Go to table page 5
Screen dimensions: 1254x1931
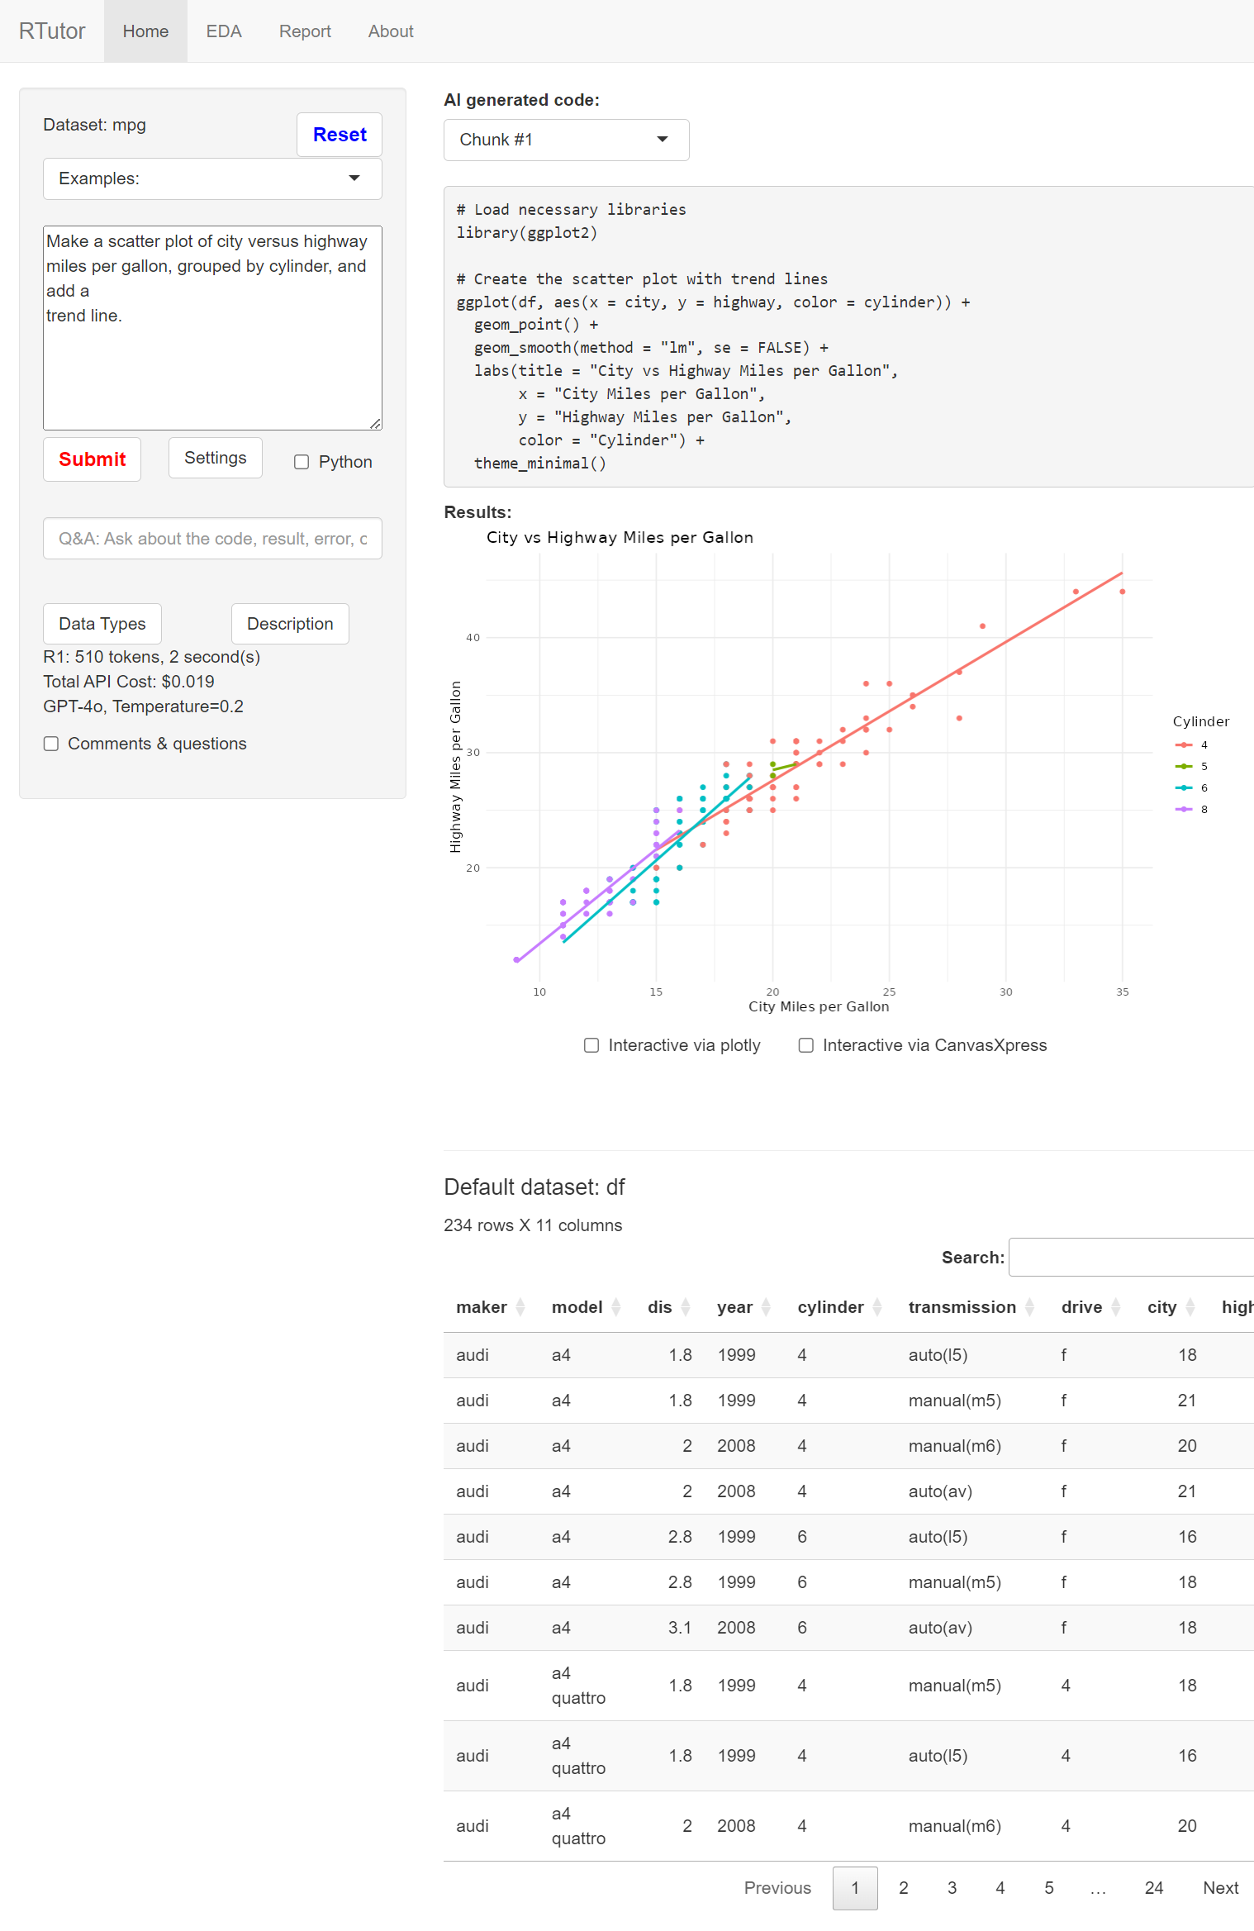[x=1049, y=1888]
